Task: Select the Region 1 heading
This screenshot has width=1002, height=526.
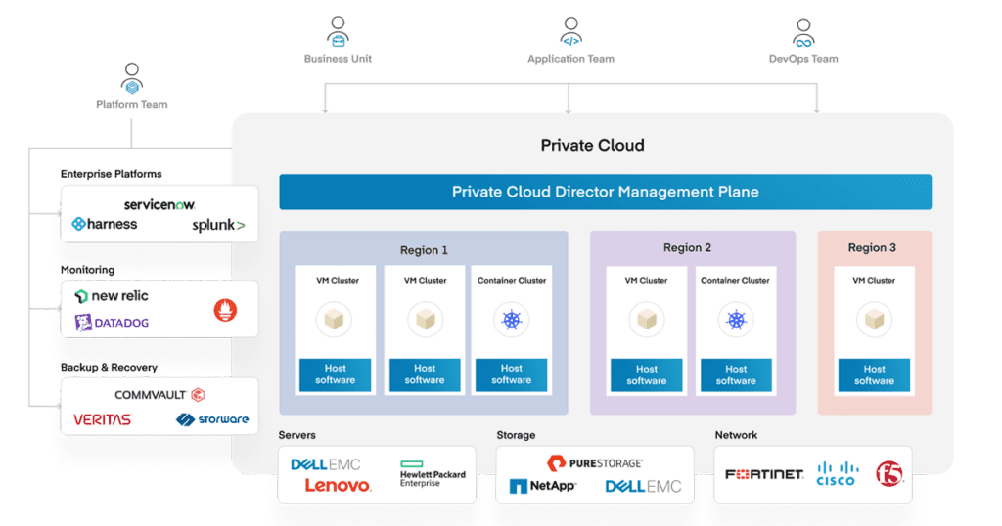Action: coord(424,250)
